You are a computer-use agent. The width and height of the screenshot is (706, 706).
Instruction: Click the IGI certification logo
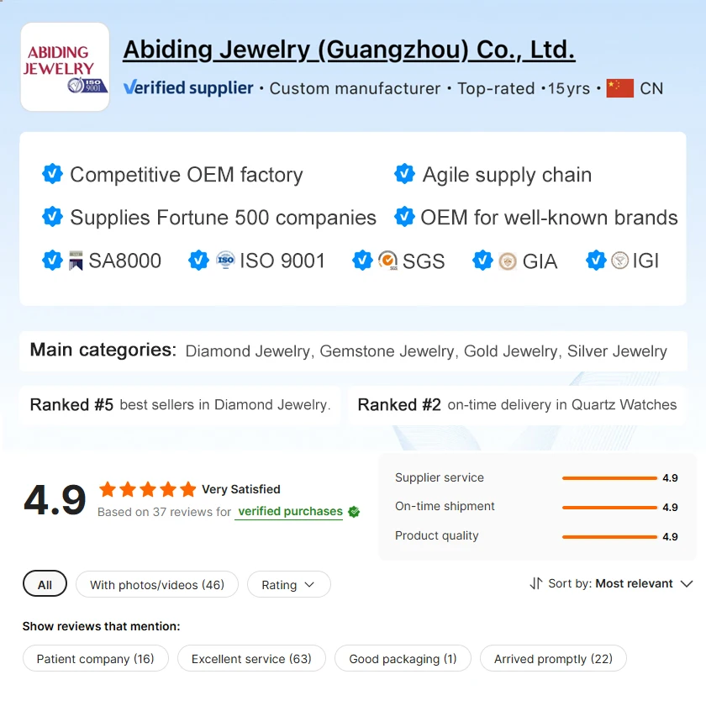tap(620, 261)
